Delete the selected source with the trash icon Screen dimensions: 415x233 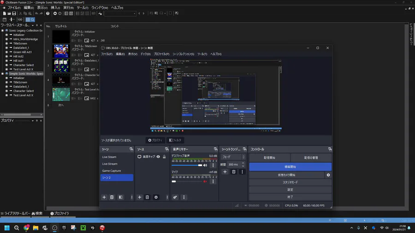[x=147, y=198]
